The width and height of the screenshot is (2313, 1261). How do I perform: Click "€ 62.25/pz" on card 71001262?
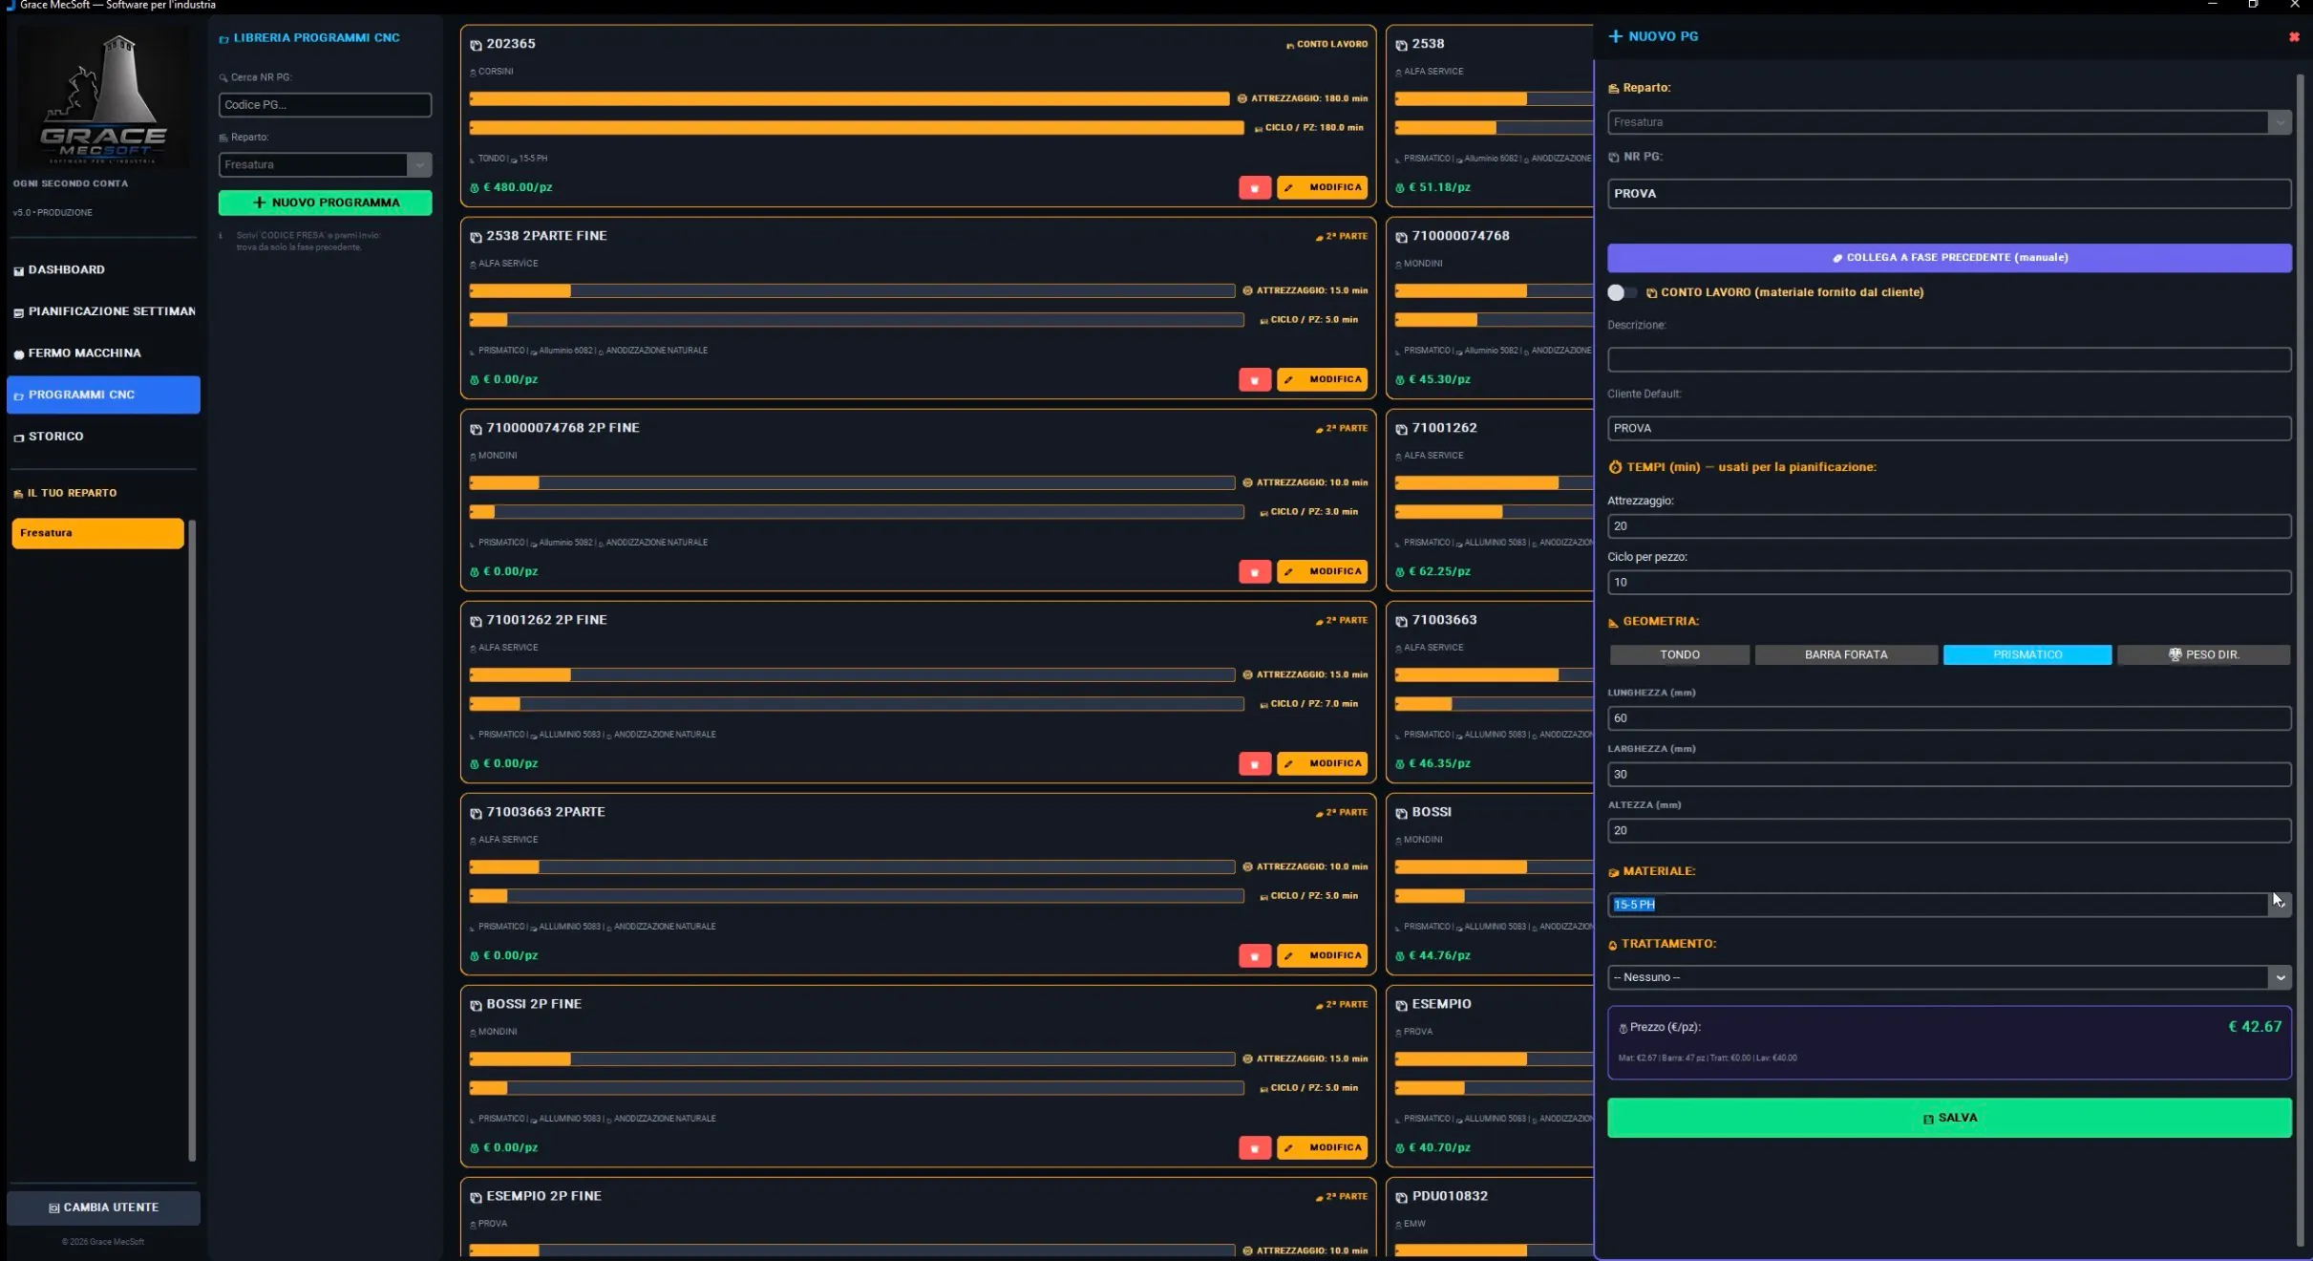click(x=1439, y=572)
